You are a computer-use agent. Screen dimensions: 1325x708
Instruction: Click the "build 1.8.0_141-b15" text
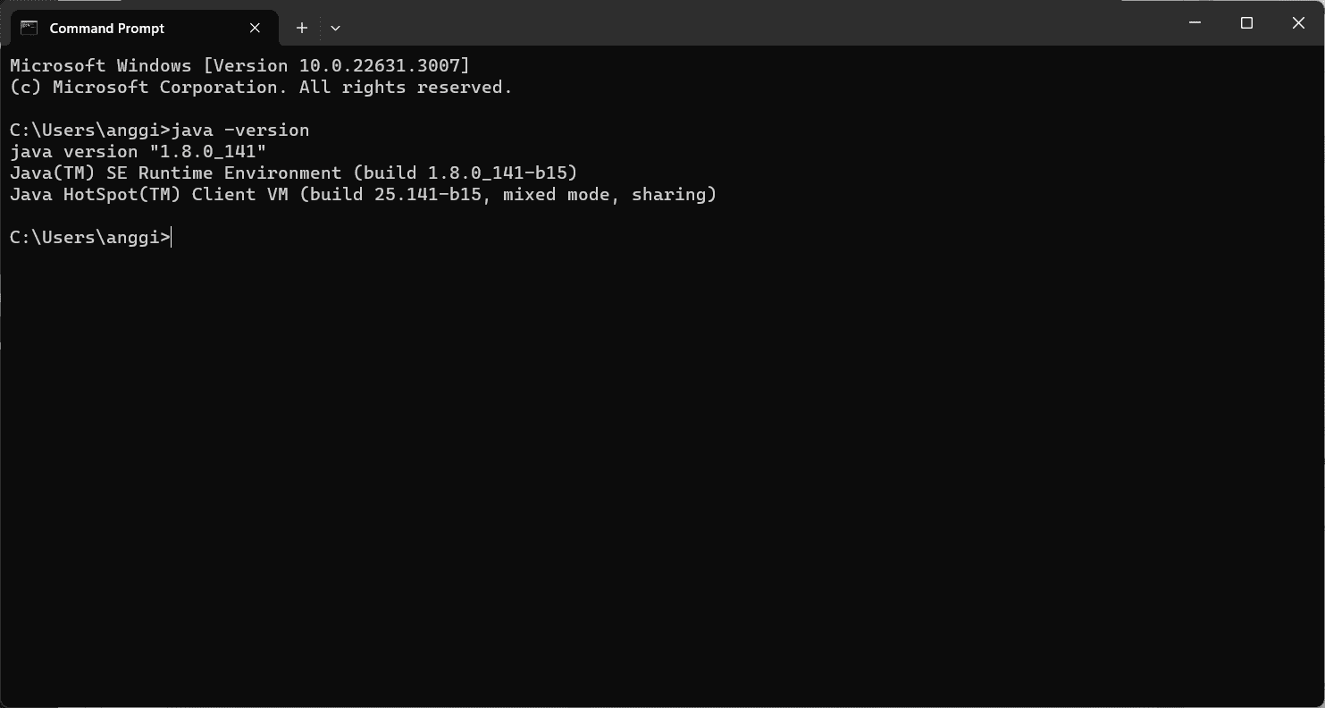[466, 173]
